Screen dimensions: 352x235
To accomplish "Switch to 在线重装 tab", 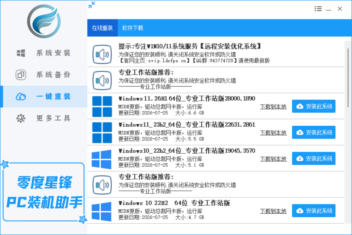I will 103,28.
